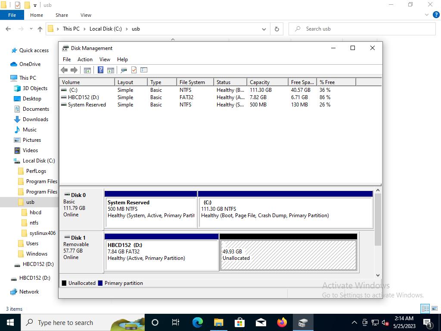The height and width of the screenshot is (331, 441).
Task: Select the HBCD152 (D:) volume row
Action: point(83,97)
